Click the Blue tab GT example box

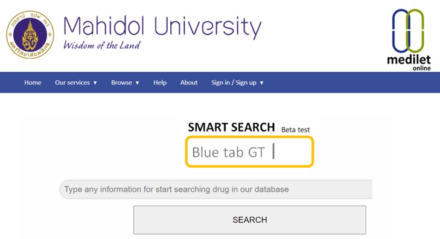click(x=249, y=151)
